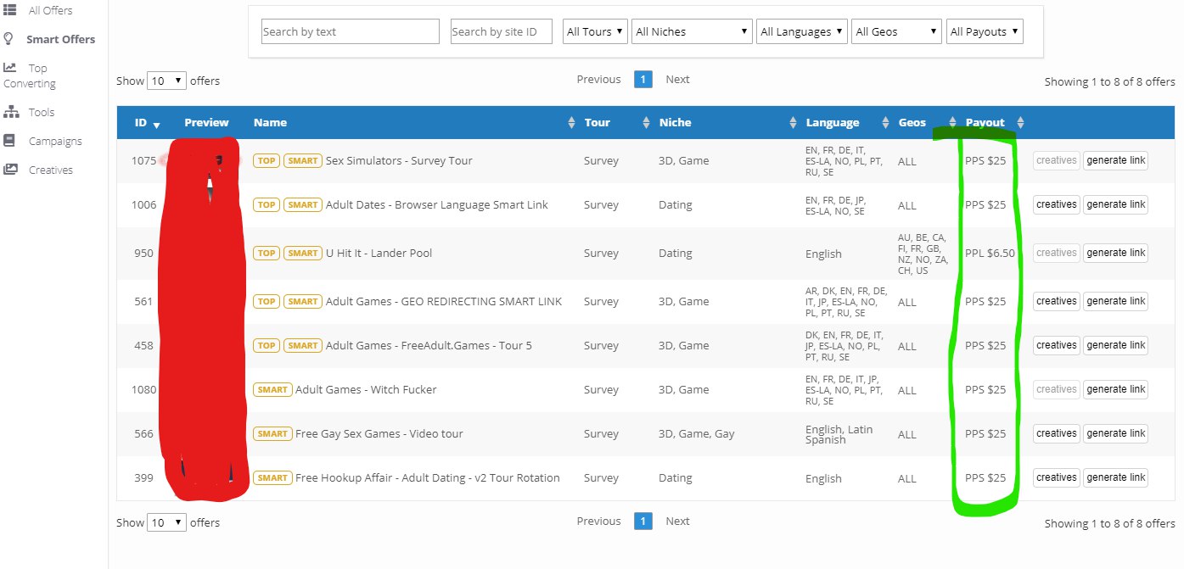Generate link for Free Gay Sex Games
Viewport: 1184px width, 569px height.
coord(1115,433)
